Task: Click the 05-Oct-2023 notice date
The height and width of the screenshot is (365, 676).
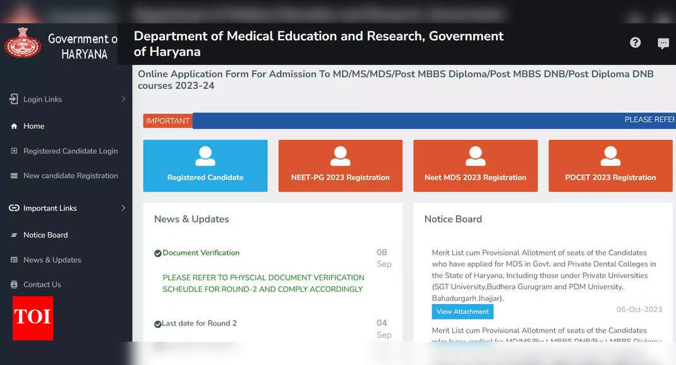Action: 639,310
